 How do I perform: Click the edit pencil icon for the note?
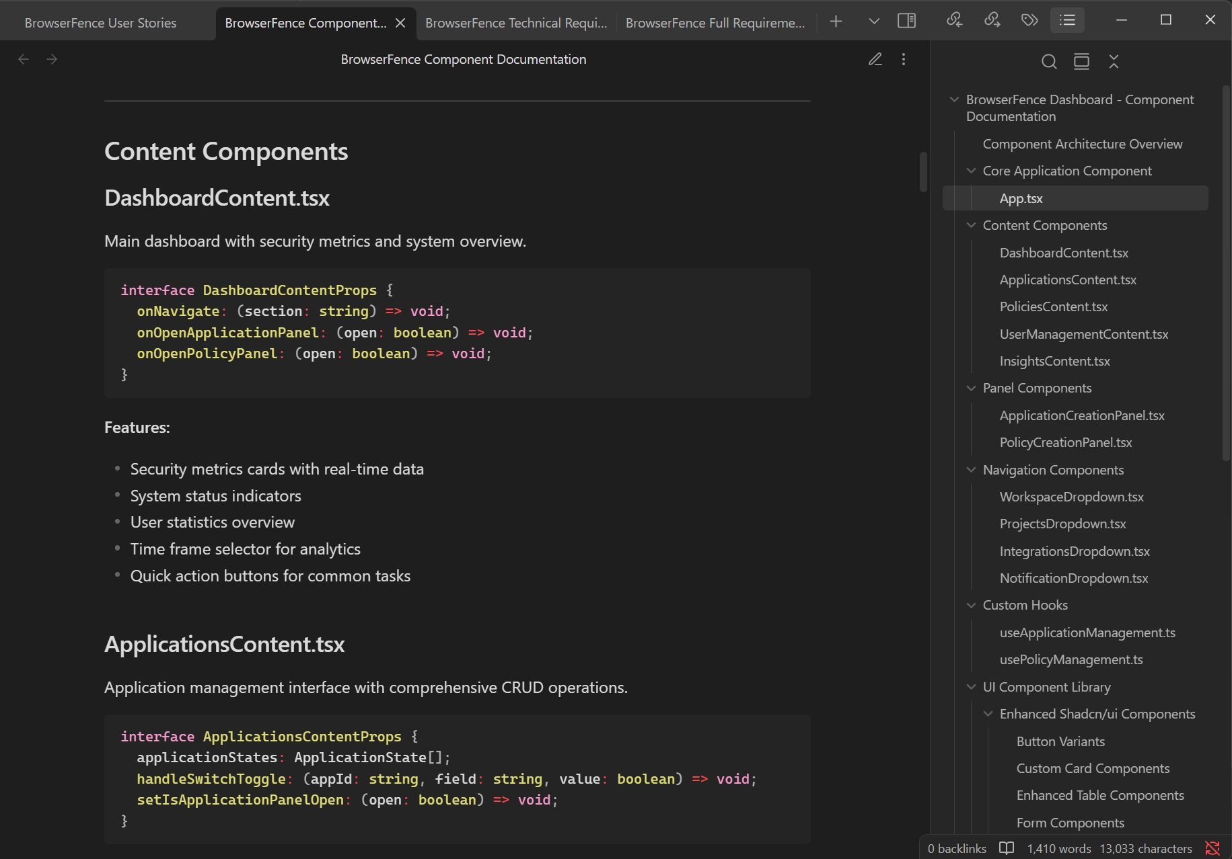click(x=875, y=59)
